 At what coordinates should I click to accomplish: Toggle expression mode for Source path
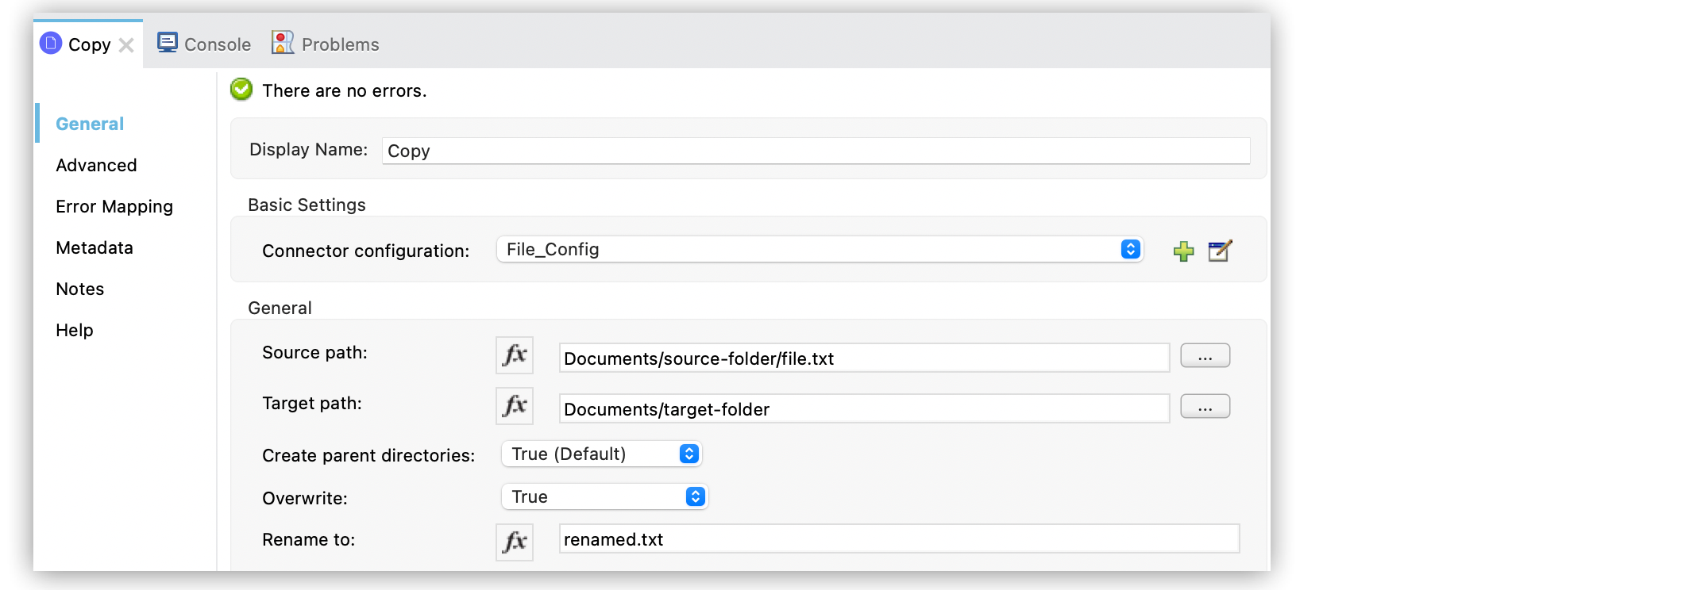515,355
